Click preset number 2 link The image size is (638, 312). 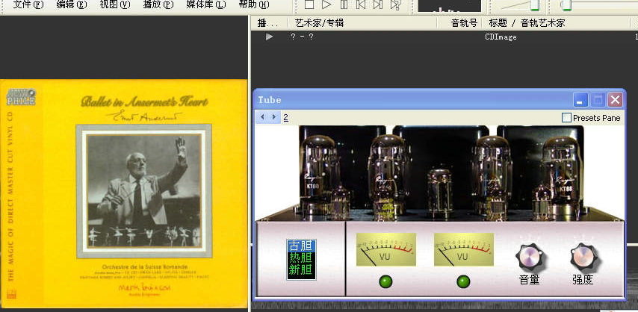click(x=285, y=118)
